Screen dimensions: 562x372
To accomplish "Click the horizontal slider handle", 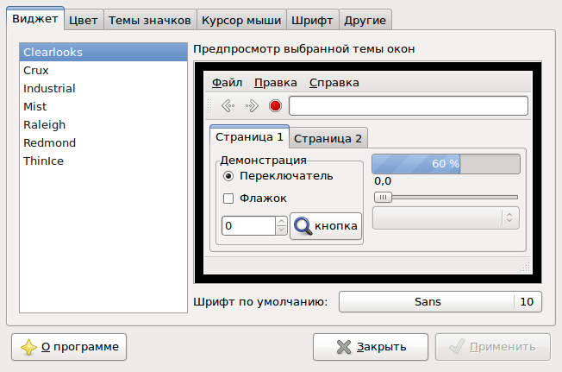I will point(383,197).
